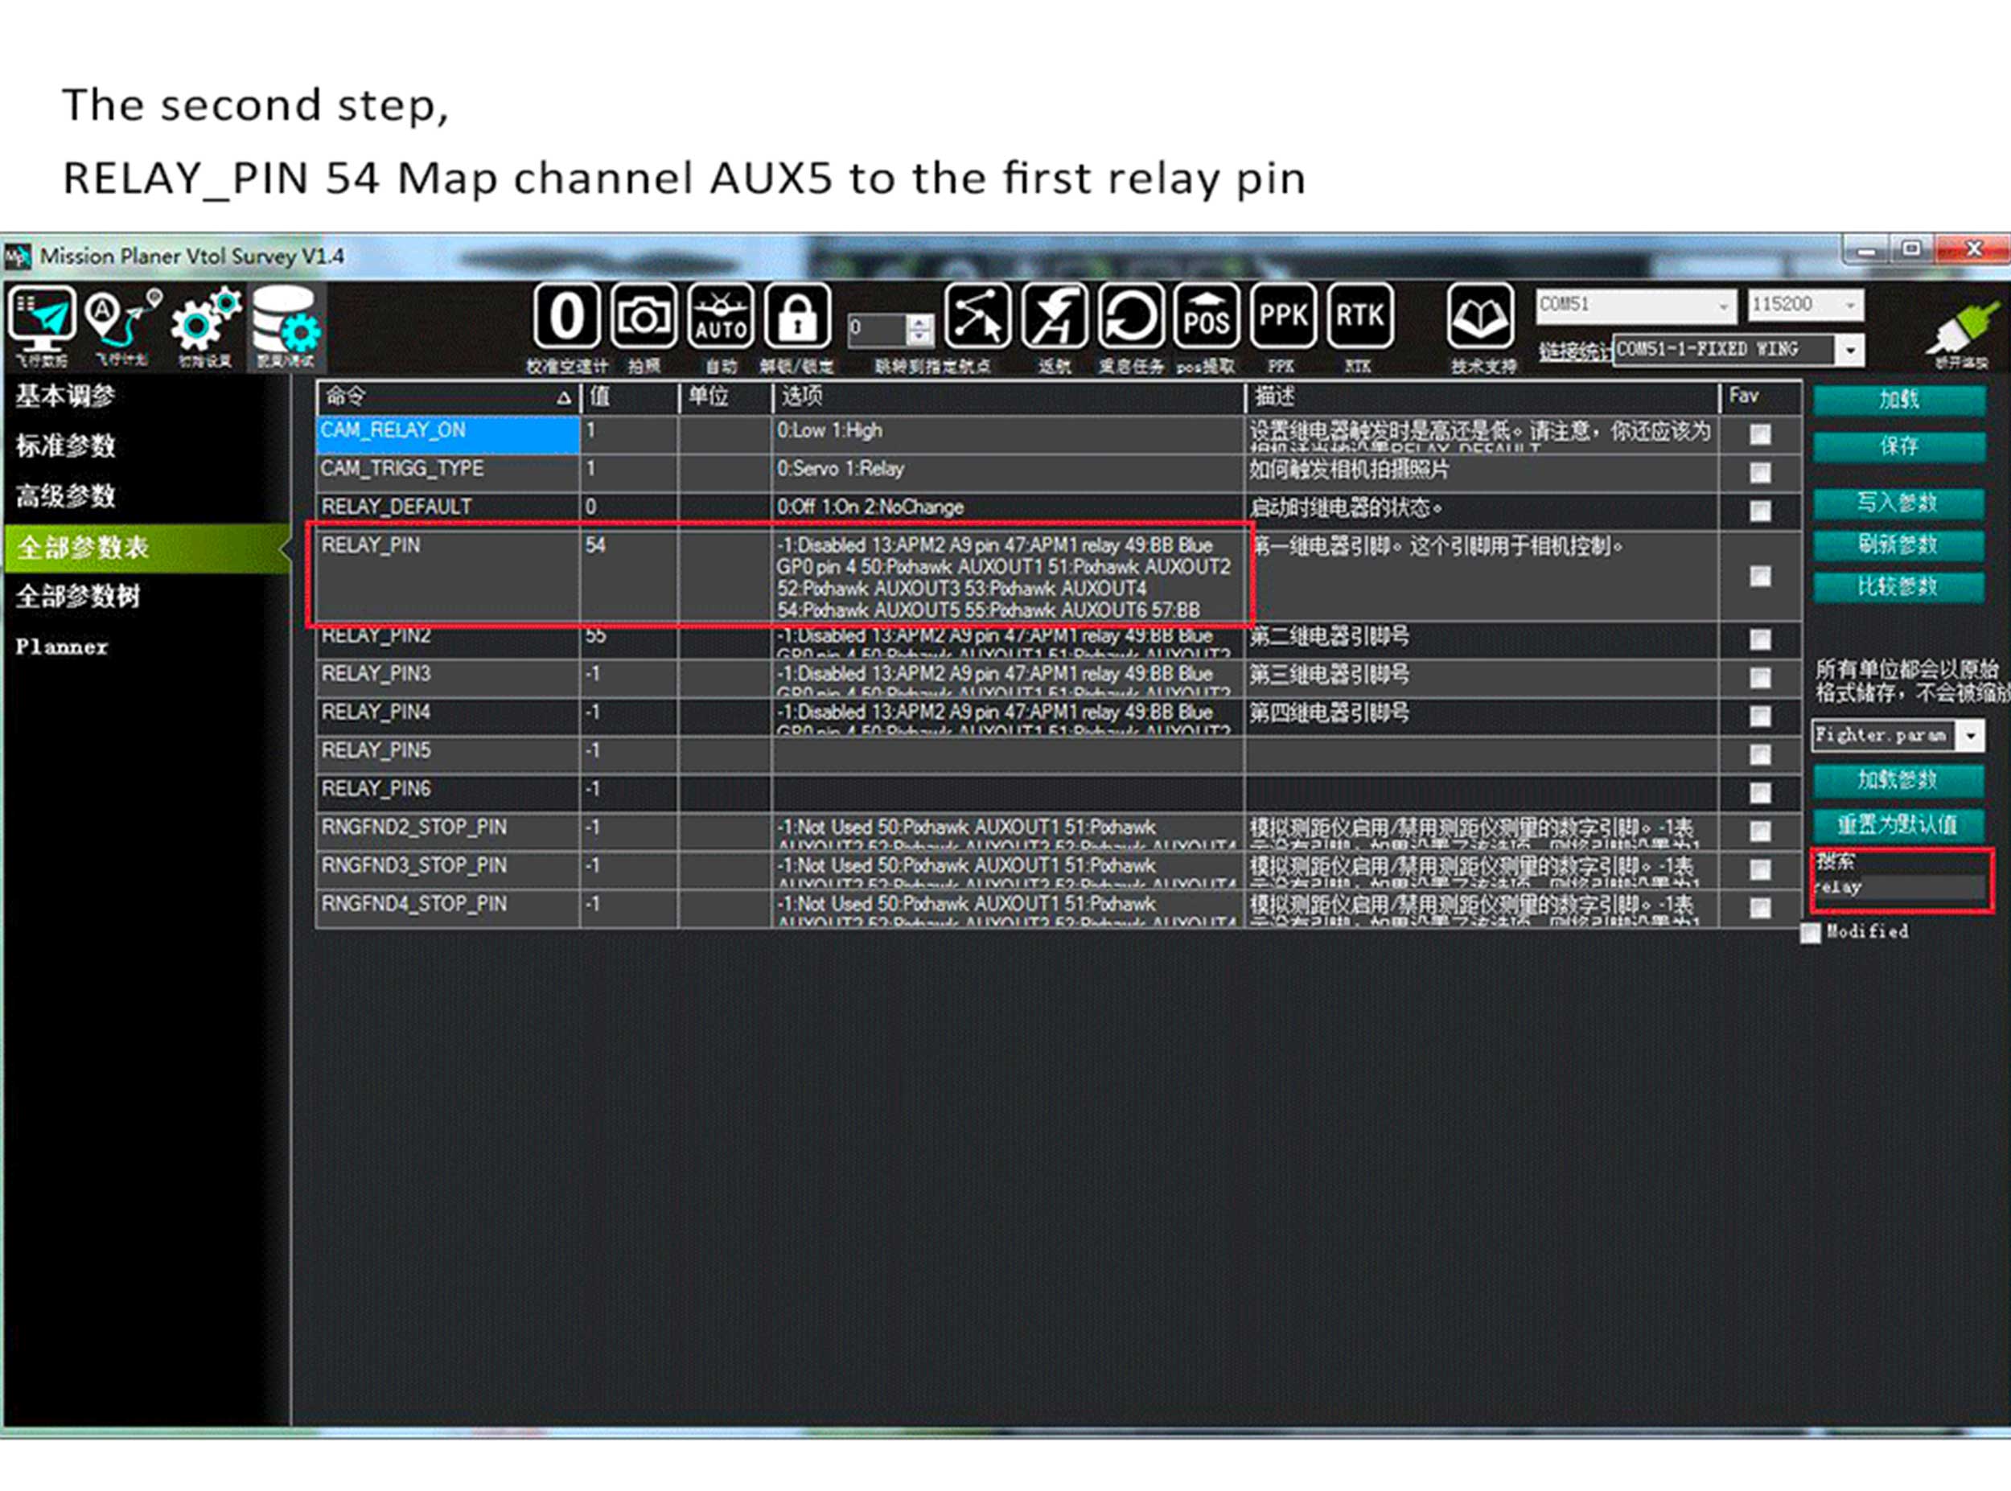This screenshot has height=1491, width=2011.
Task: Open the Flight Plan icon
Action: coord(121,322)
